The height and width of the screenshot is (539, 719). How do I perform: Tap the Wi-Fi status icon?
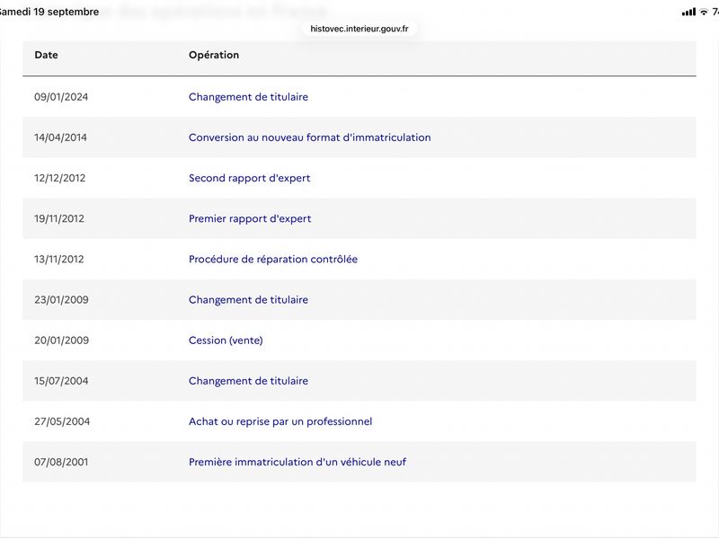pyautogui.click(x=704, y=12)
